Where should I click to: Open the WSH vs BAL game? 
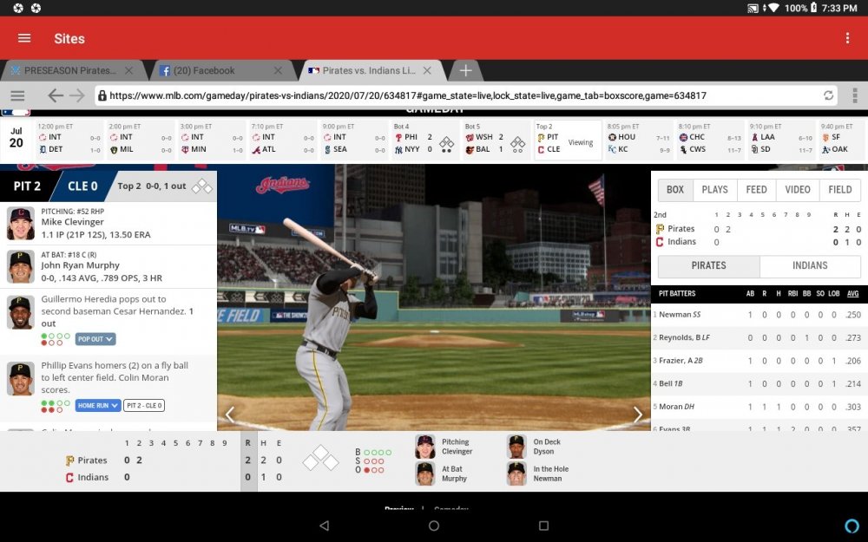point(496,140)
